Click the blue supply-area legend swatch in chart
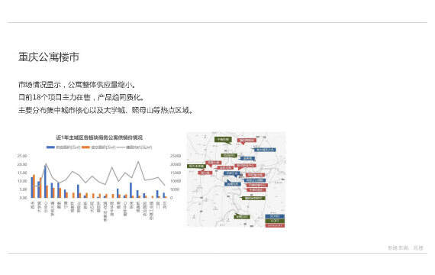The image size is (435, 275). (50, 147)
